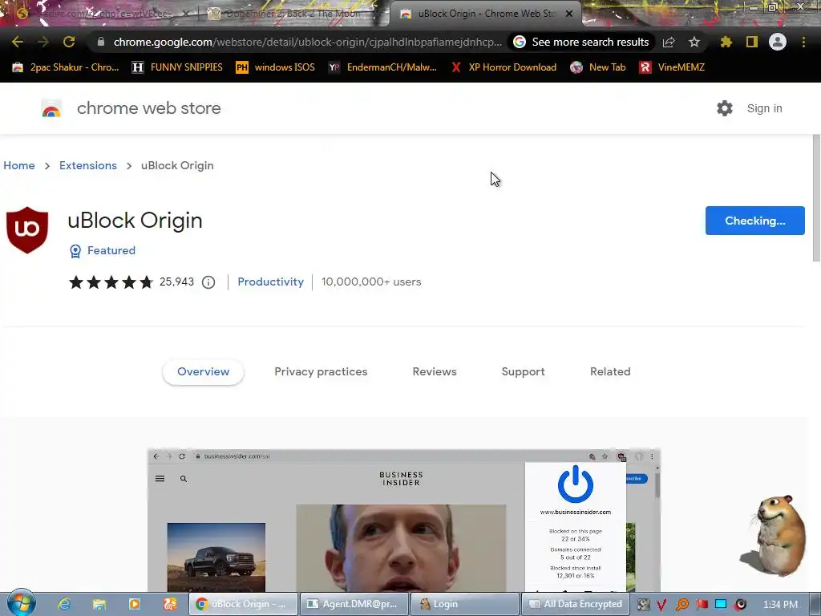This screenshot has height=616, width=821.
Task: Switch to the Dogeminer 2 tab
Action: coord(293,14)
